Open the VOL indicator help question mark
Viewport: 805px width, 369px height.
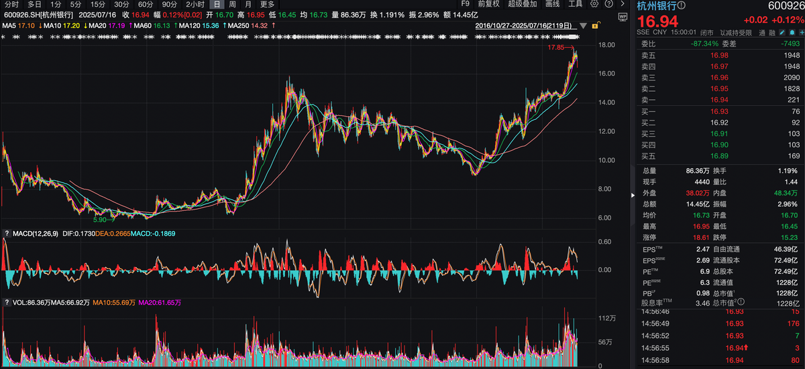click(7, 302)
